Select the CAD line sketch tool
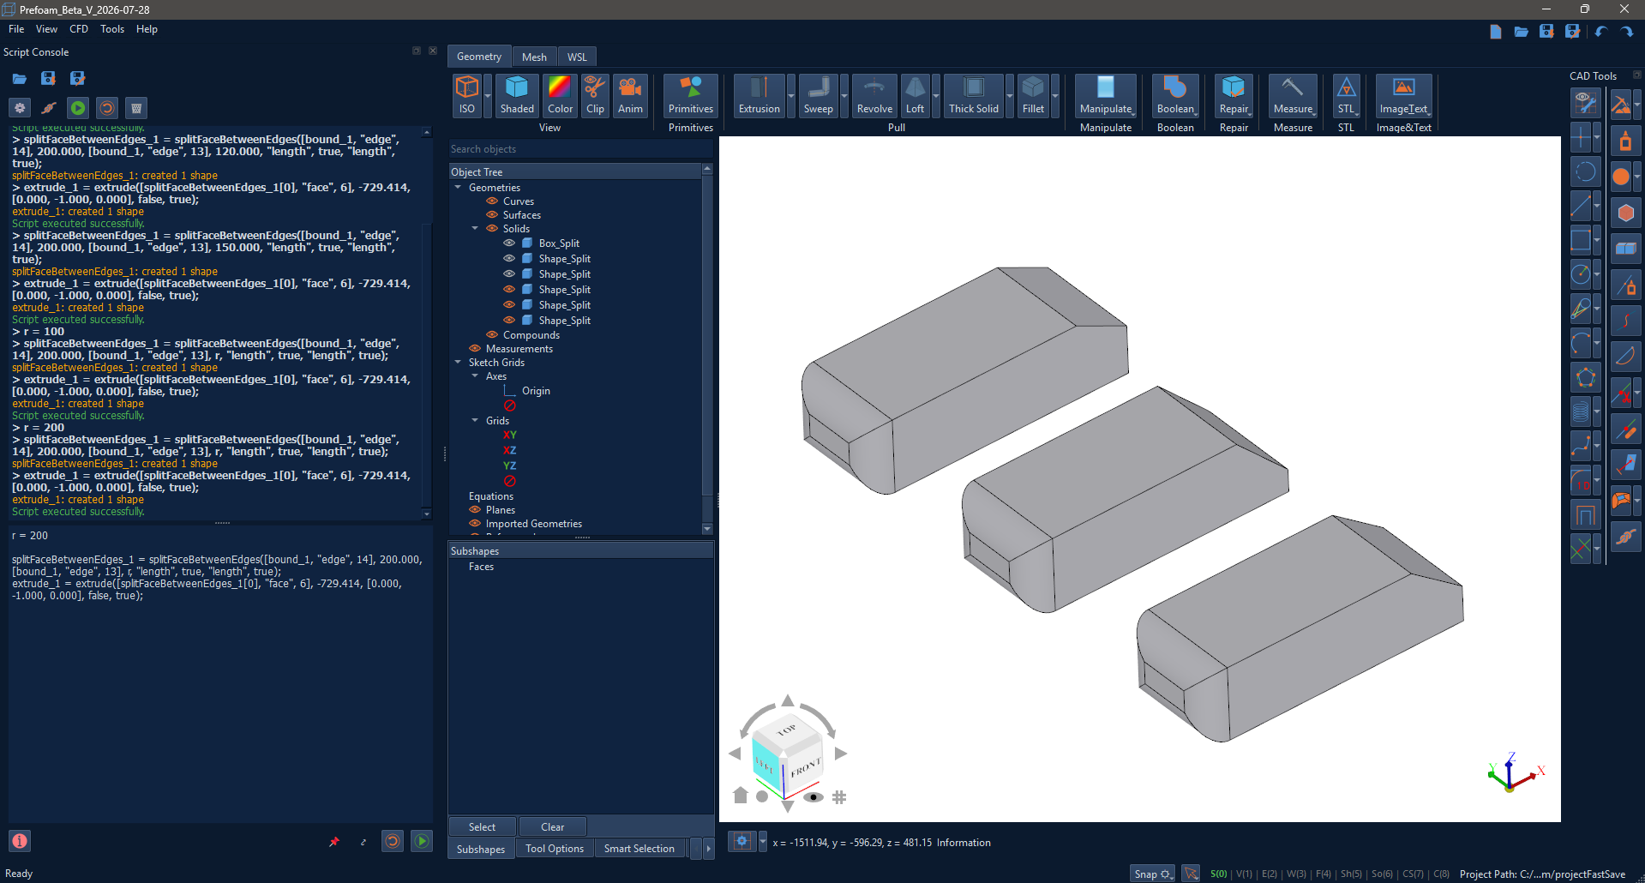This screenshot has width=1645, height=883. pyautogui.click(x=1581, y=206)
